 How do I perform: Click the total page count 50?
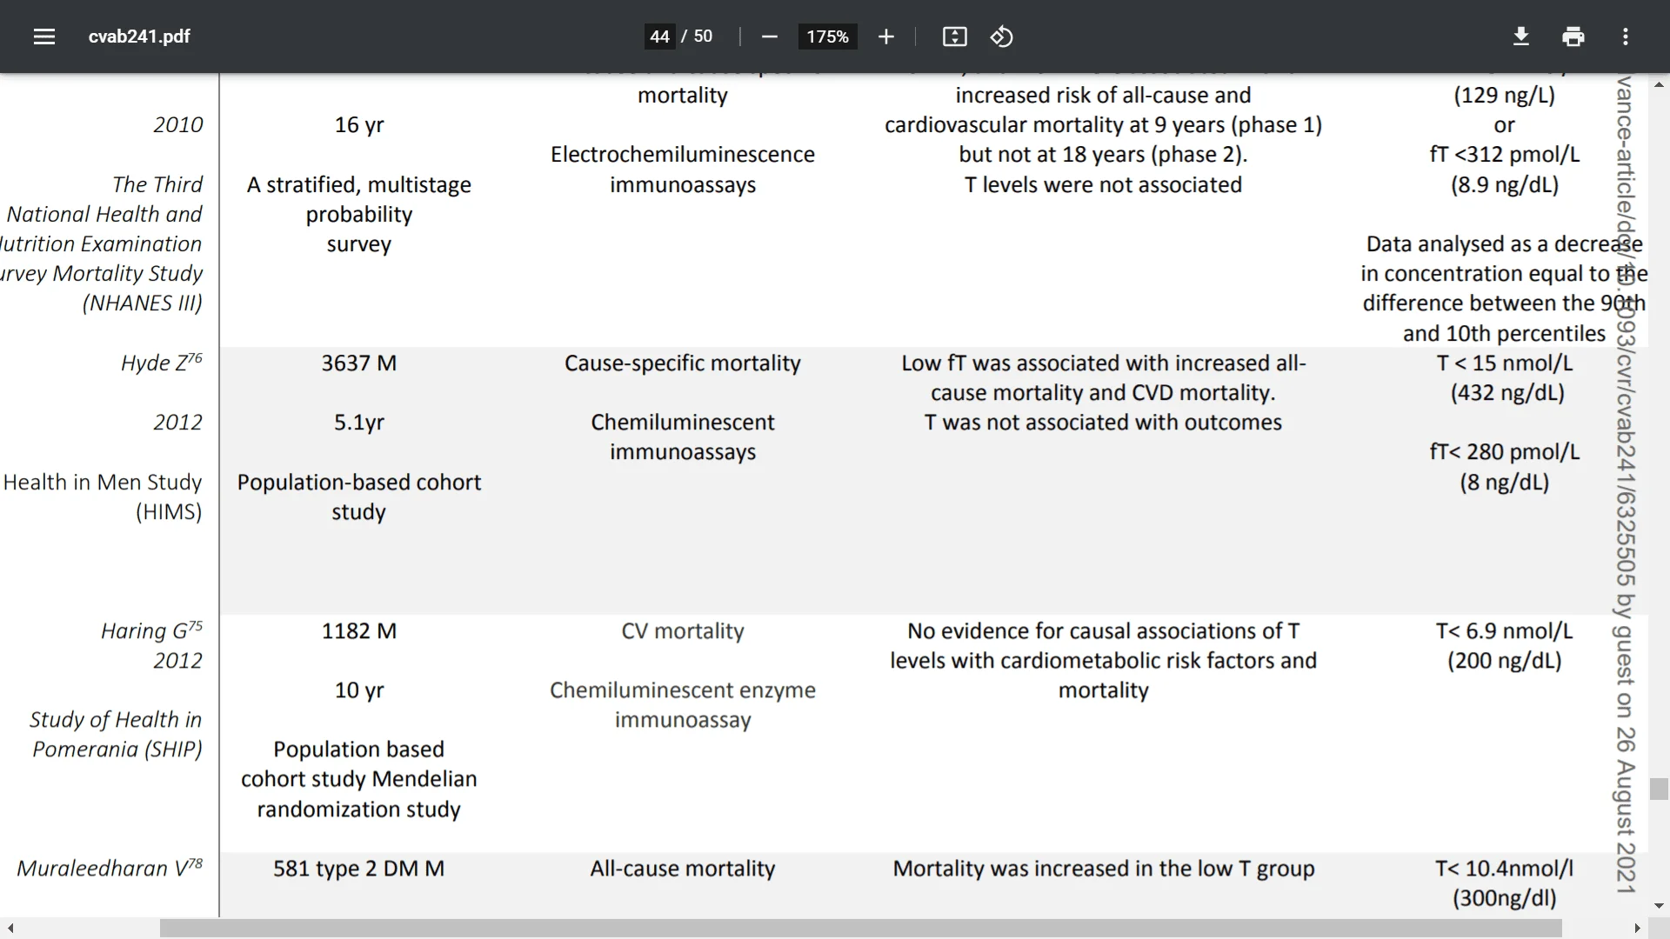point(703,37)
